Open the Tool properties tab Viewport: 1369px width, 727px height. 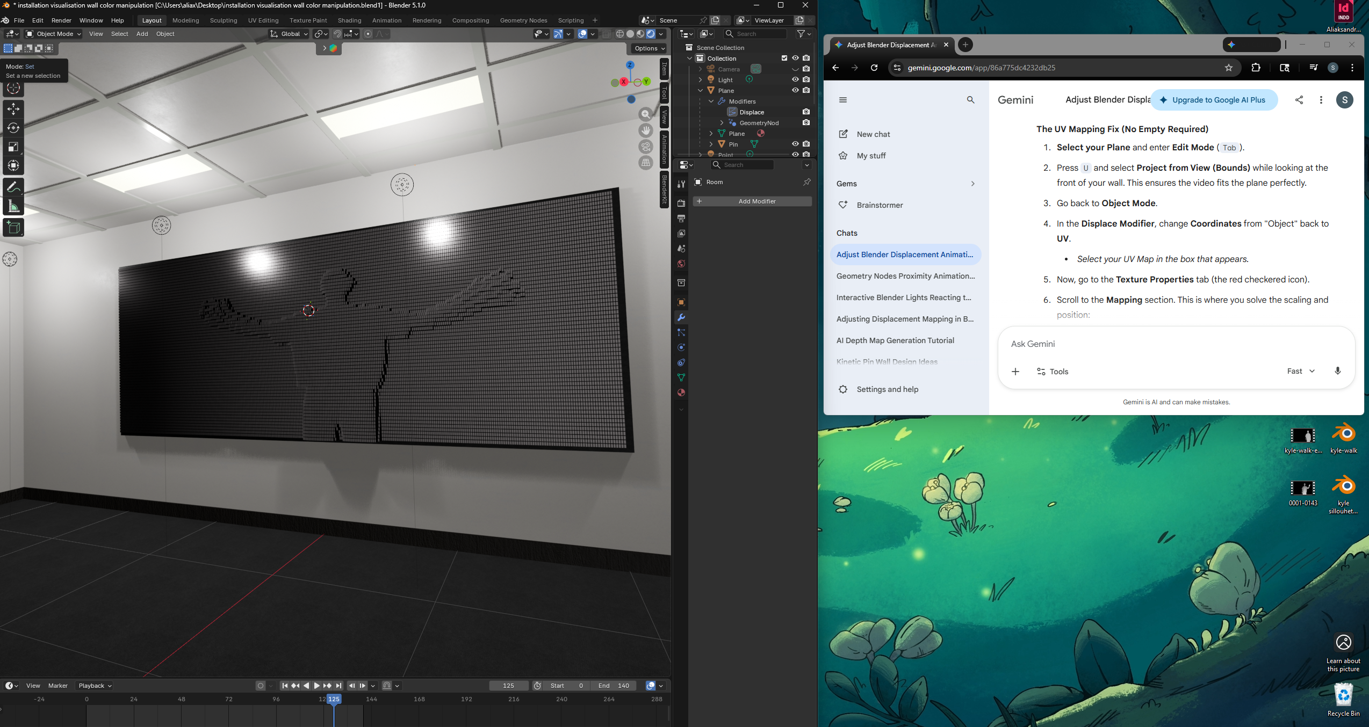click(681, 184)
